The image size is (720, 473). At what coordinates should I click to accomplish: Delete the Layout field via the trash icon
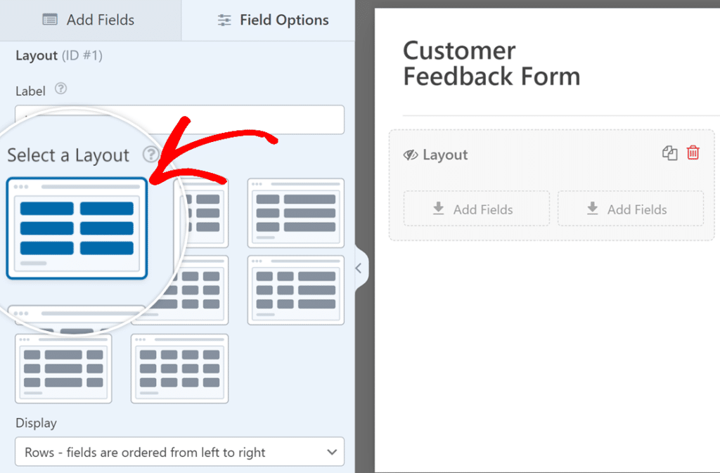pyautogui.click(x=693, y=153)
